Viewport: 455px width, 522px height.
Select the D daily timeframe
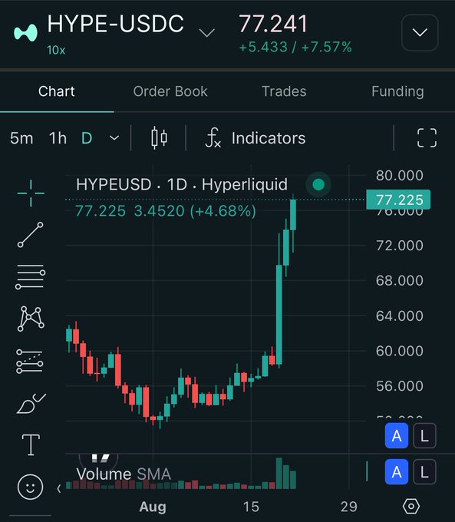coord(87,138)
